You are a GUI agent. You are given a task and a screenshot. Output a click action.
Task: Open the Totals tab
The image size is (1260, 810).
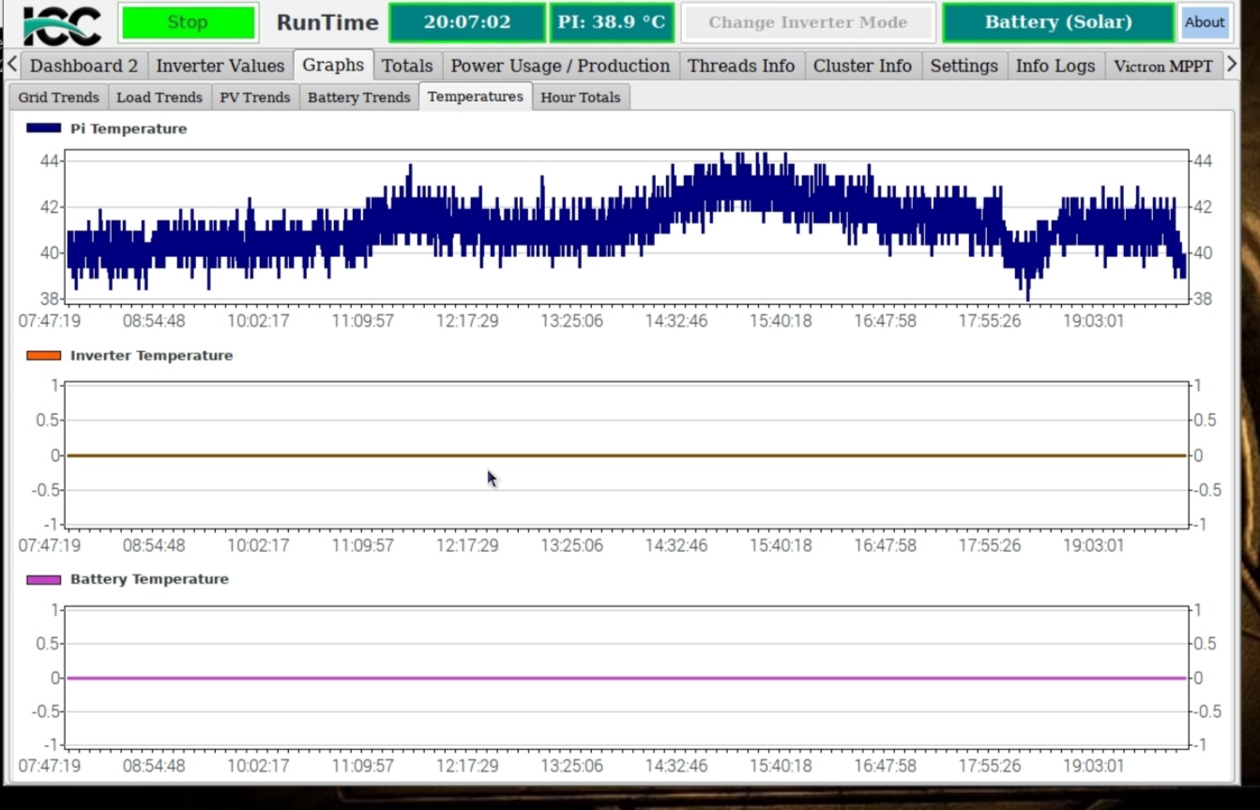(407, 66)
